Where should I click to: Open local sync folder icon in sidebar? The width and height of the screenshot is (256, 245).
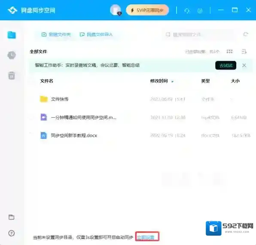tap(11, 217)
